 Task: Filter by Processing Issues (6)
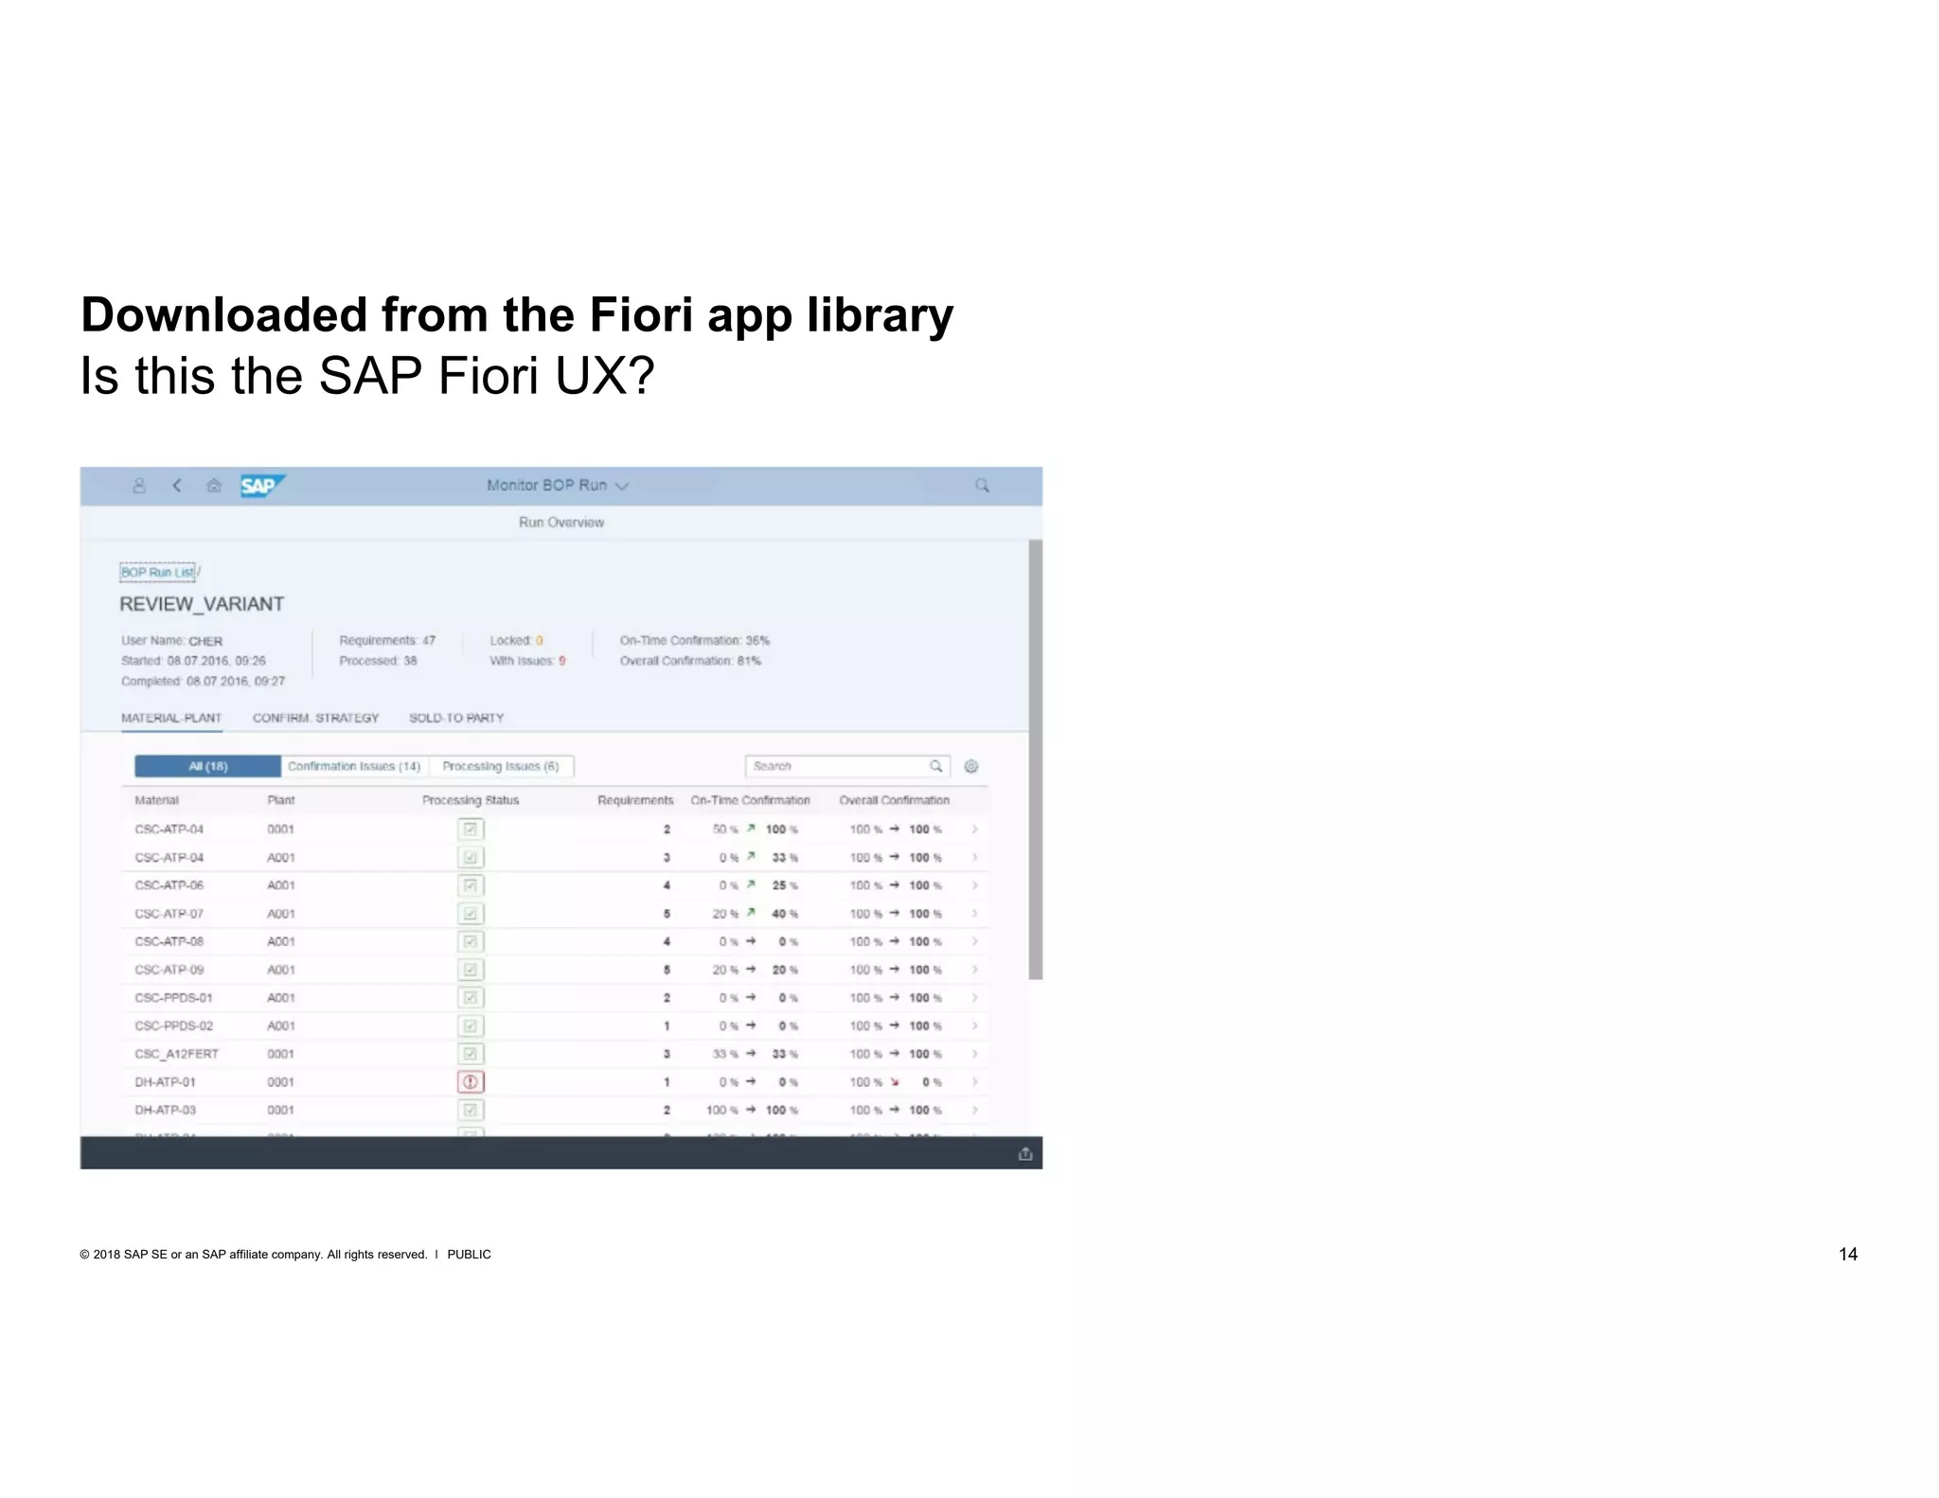click(501, 766)
